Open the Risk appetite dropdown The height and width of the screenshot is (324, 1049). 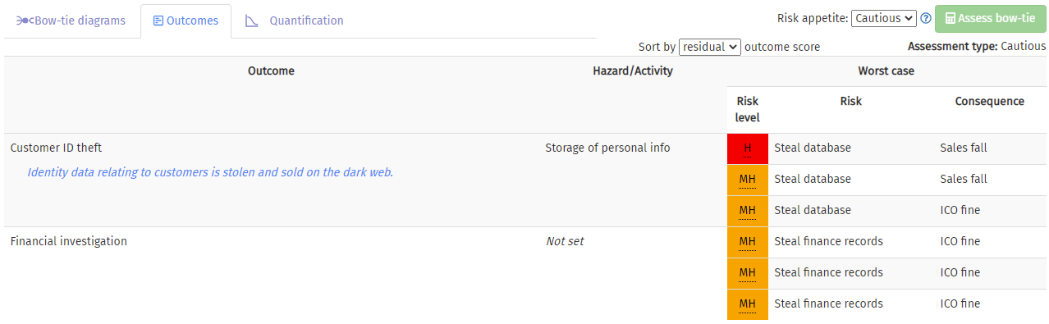(884, 18)
